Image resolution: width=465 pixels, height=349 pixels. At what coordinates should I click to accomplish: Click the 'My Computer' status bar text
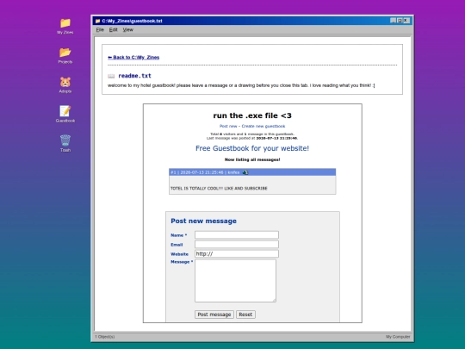point(398,337)
